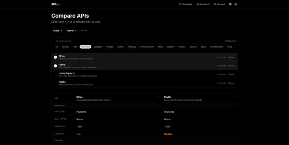Go to Submit API
Image resolution: width=289 pixels, height=145 pixels.
pos(203,4)
